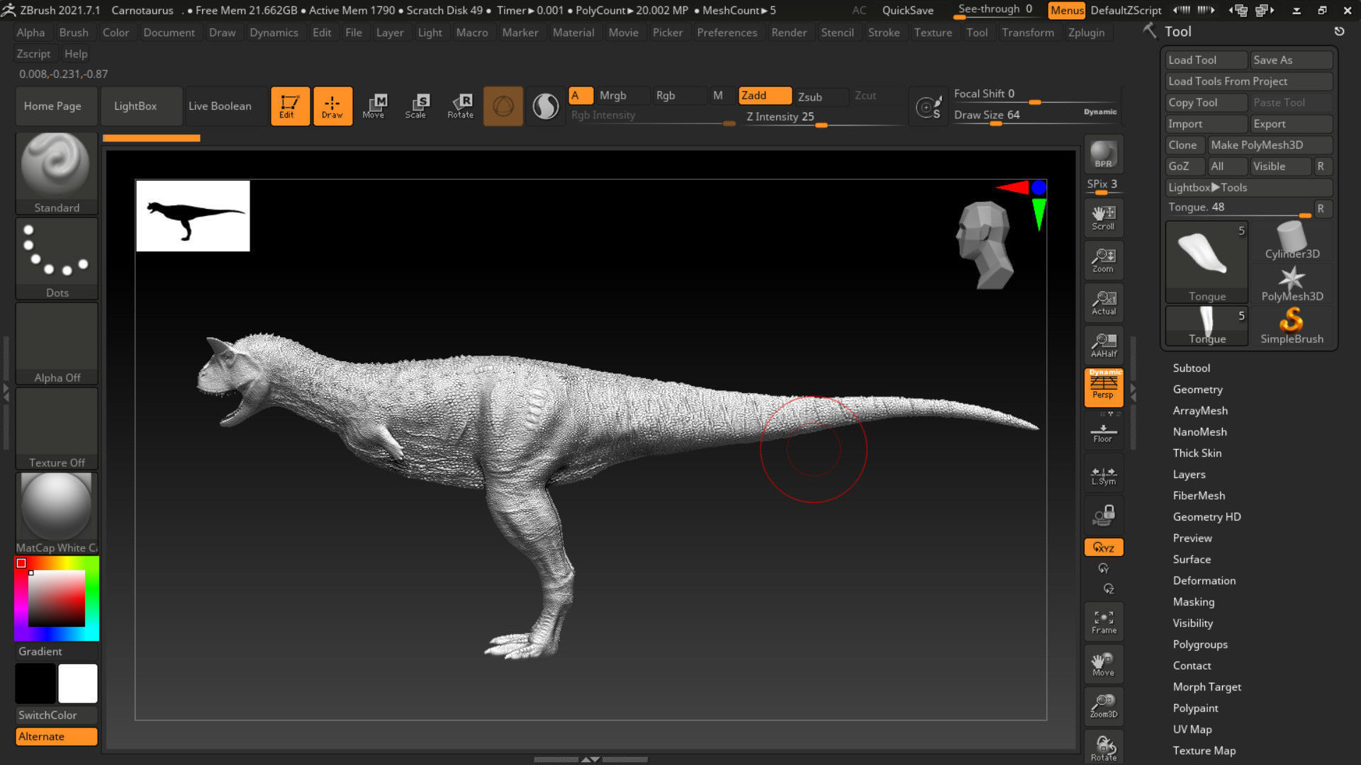Click the lock camera icon
Image resolution: width=1361 pixels, height=765 pixels.
pyautogui.click(x=1103, y=516)
